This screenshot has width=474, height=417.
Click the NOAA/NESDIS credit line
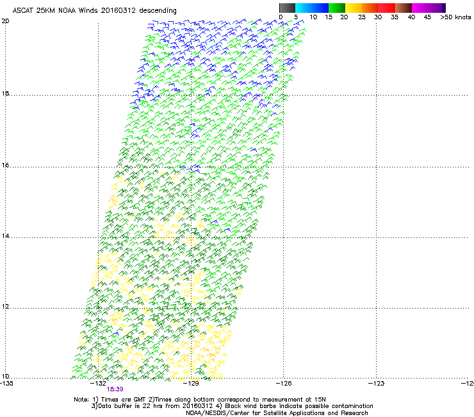277,413
